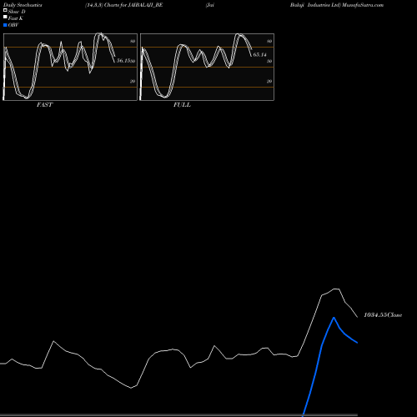
Task: Click the OBV legend label
Action: (x=13, y=25)
